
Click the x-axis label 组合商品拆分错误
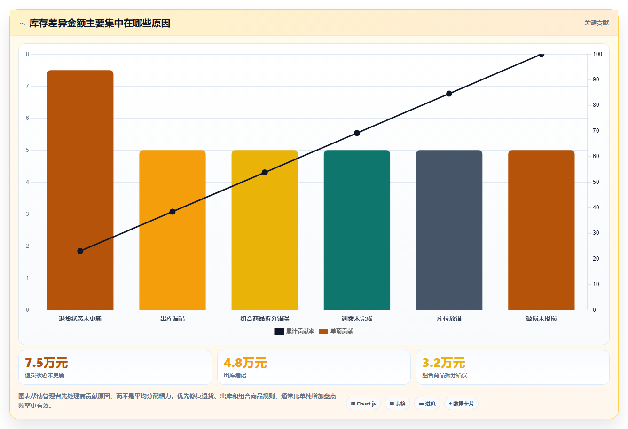[x=265, y=318]
